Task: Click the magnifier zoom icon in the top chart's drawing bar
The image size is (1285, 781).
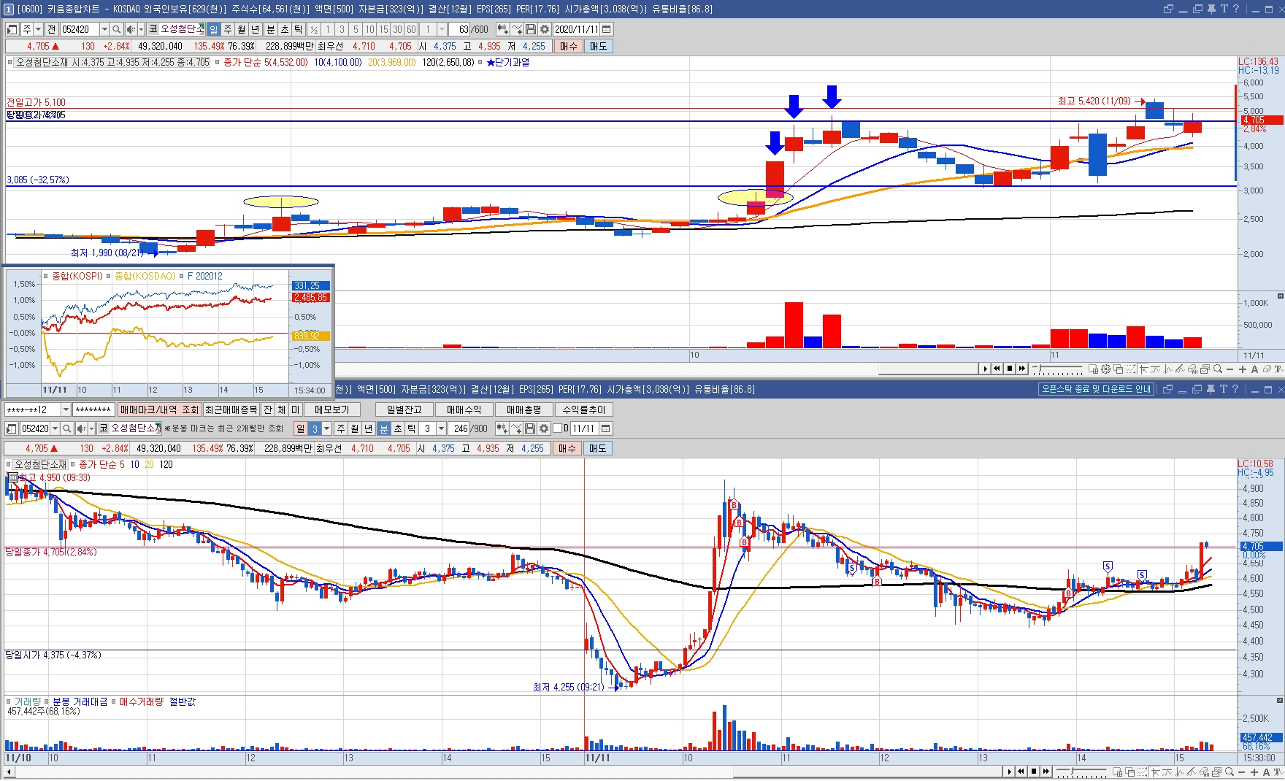Action: [x=1218, y=369]
